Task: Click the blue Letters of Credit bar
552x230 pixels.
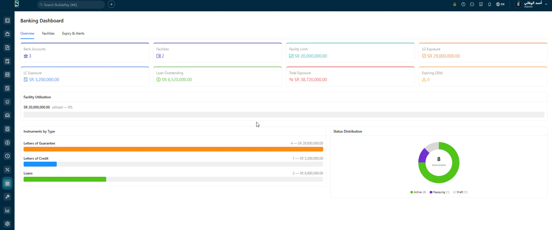Action: [40, 164]
